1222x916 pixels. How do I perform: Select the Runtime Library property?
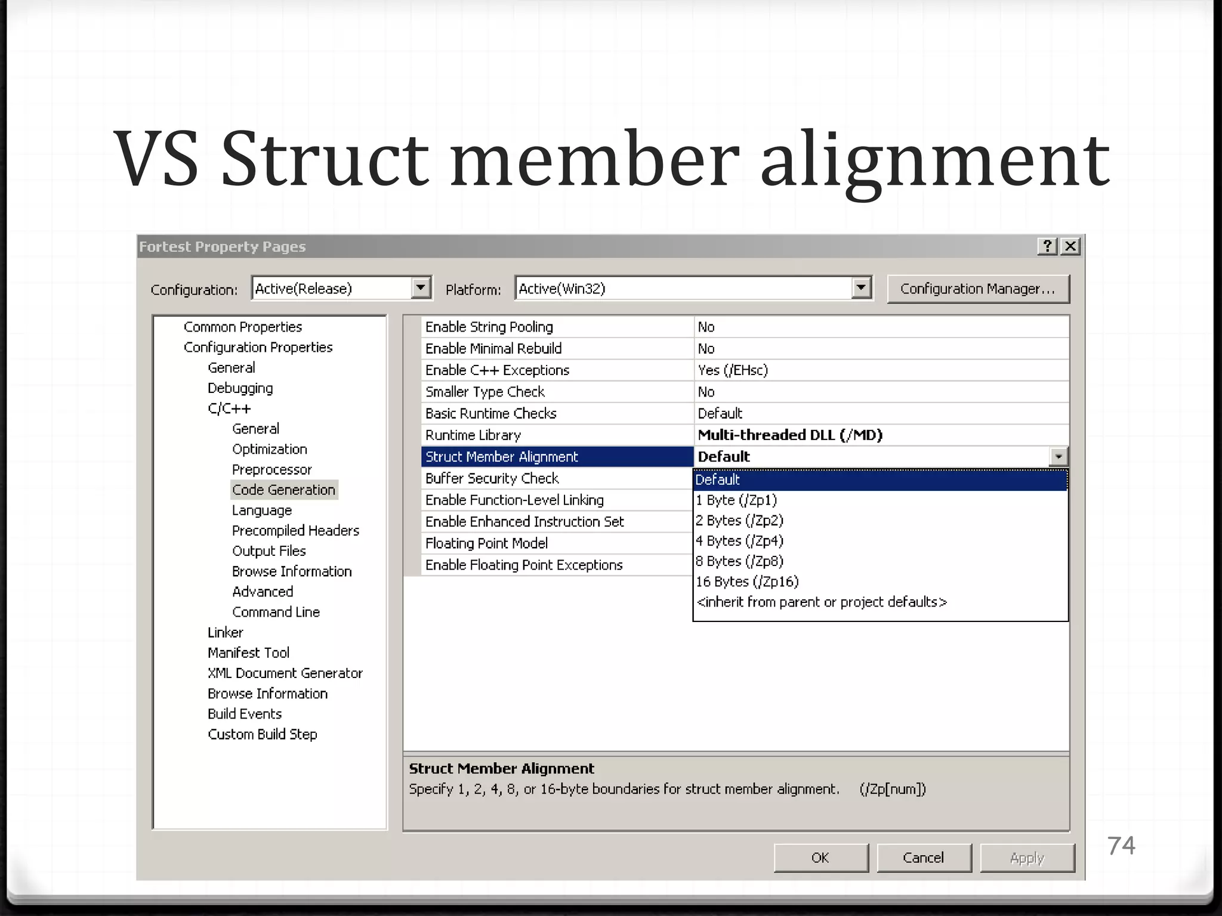point(557,435)
